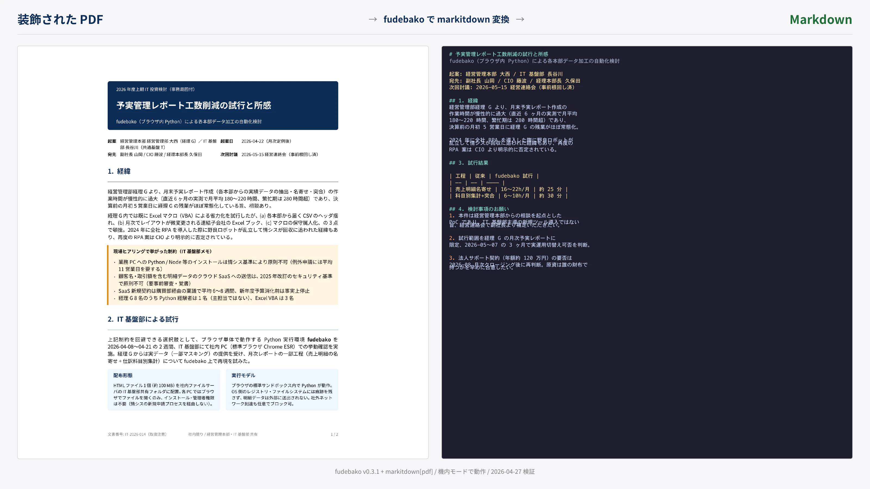The image size is (870, 489).
Task: Click the 'fudebako で markitdown 変換' label
Action: 446,19
